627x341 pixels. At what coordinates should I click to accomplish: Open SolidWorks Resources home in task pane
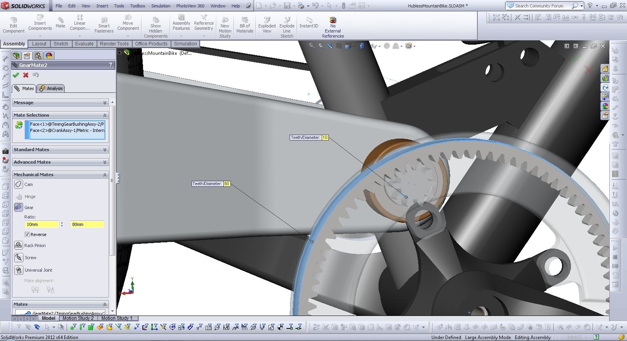(x=605, y=69)
